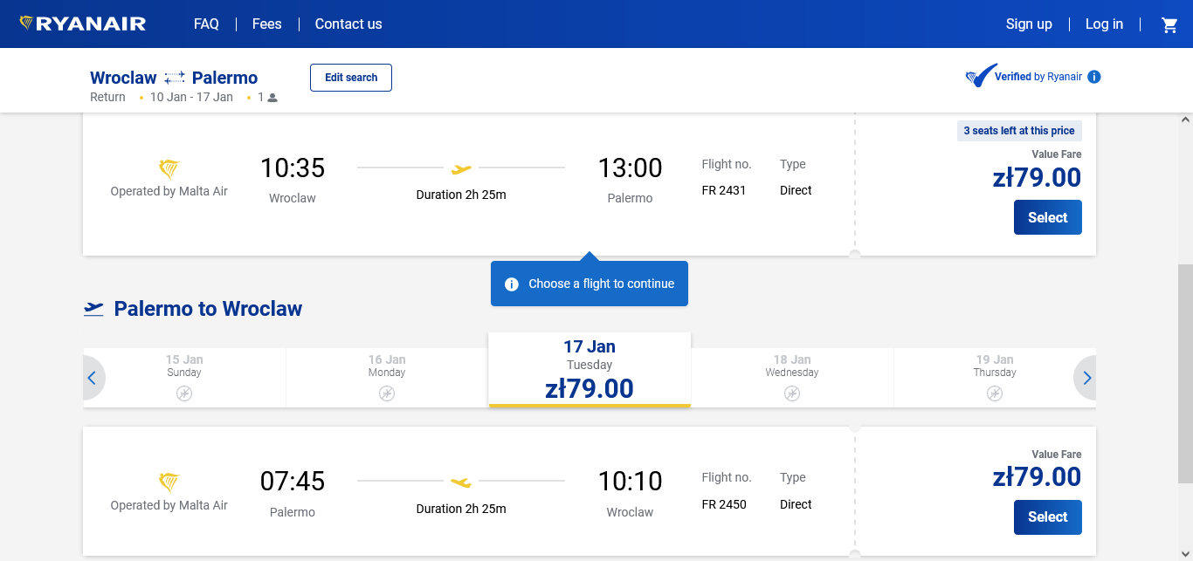
Task: Click the no-flight icon under 19 Jan Thursday
Action: pyautogui.click(x=995, y=393)
